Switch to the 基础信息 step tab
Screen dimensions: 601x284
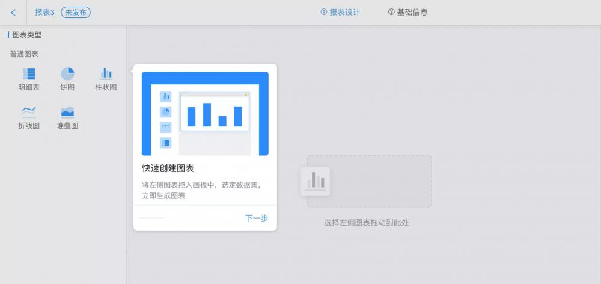coord(408,13)
